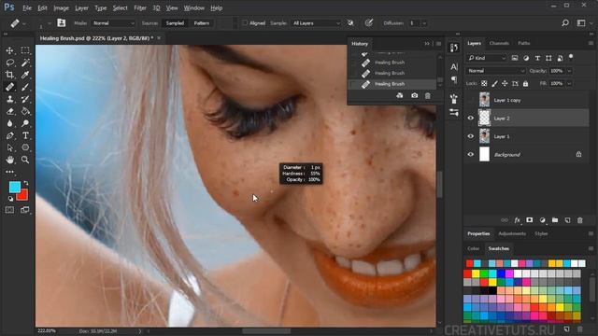Show the Layer 1 copy layer
Viewport: 598px width, 336px height.
[470, 100]
